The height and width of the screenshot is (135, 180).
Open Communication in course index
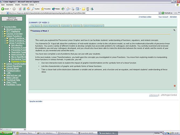pyautogui.click(x=13, y=71)
